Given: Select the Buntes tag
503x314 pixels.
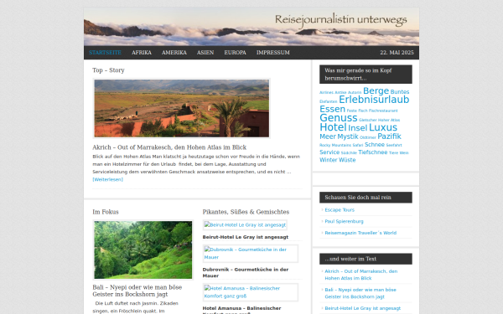Looking at the screenshot, I should pos(400,92).
